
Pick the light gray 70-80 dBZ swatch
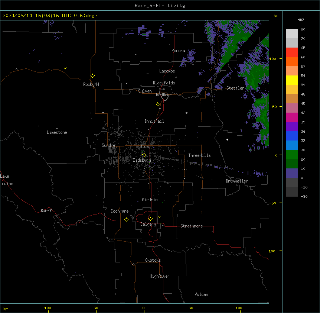pyautogui.click(x=292, y=34)
